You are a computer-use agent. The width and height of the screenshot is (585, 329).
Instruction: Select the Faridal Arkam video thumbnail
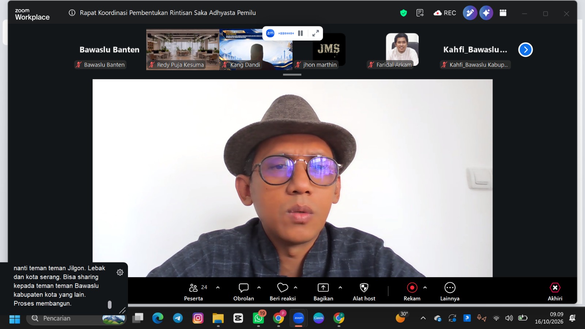(x=402, y=49)
